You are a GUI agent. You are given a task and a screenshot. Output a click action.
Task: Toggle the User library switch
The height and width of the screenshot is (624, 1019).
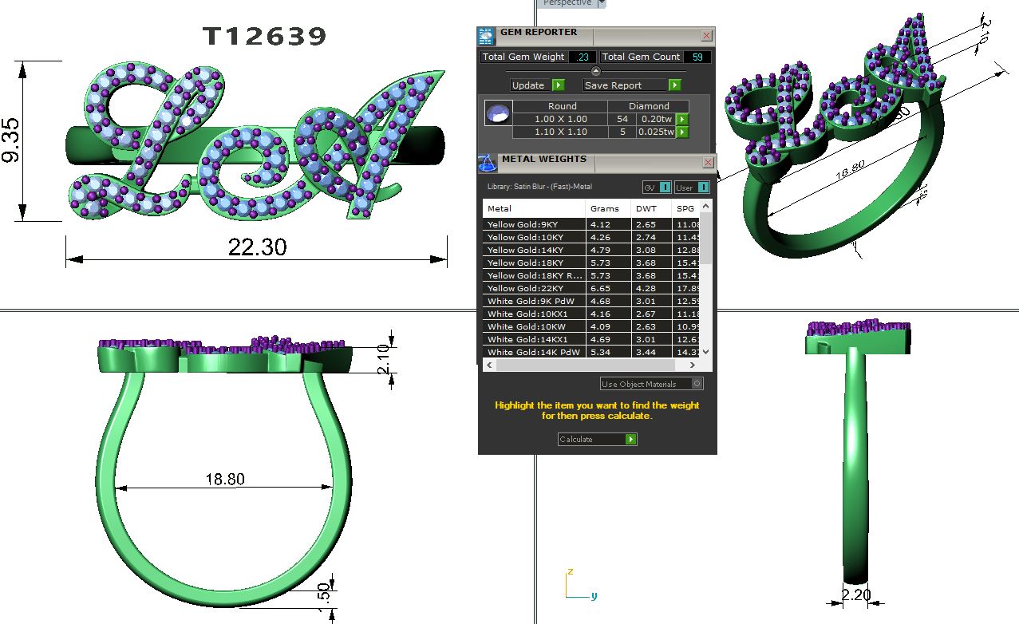pos(703,188)
